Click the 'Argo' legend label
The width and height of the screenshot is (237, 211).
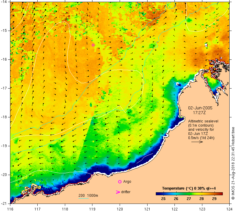(x=127, y=182)
